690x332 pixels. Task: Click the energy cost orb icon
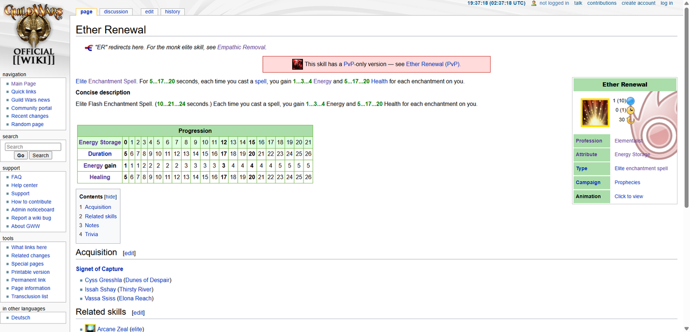pyautogui.click(x=630, y=101)
